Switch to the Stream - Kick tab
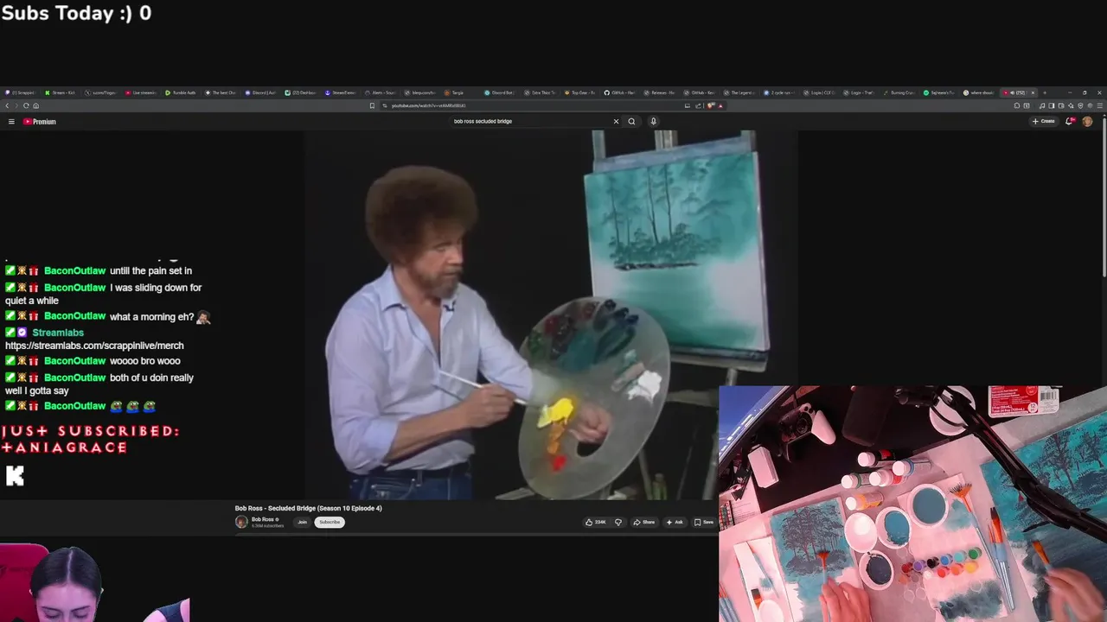The height and width of the screenshot is (622, 1107). pos(61,92)
